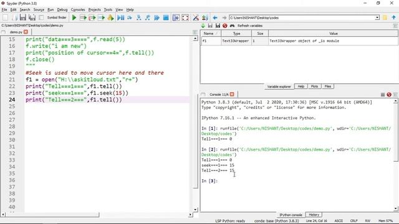Change to parent directory arrow
The width and height of the screenshot is (399, 224).
pos(393,17)
